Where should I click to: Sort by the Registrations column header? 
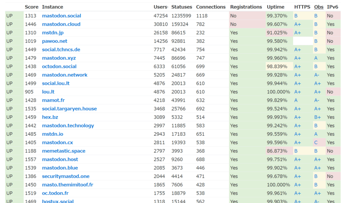246,7
